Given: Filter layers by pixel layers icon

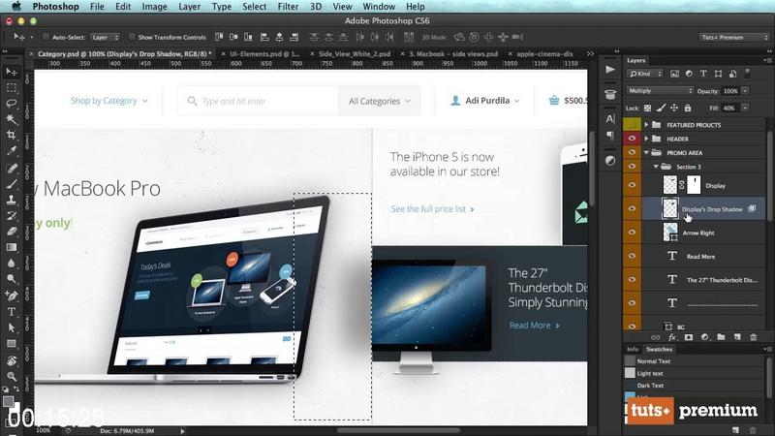Looking at the screenshot, I should pos(674,74).
